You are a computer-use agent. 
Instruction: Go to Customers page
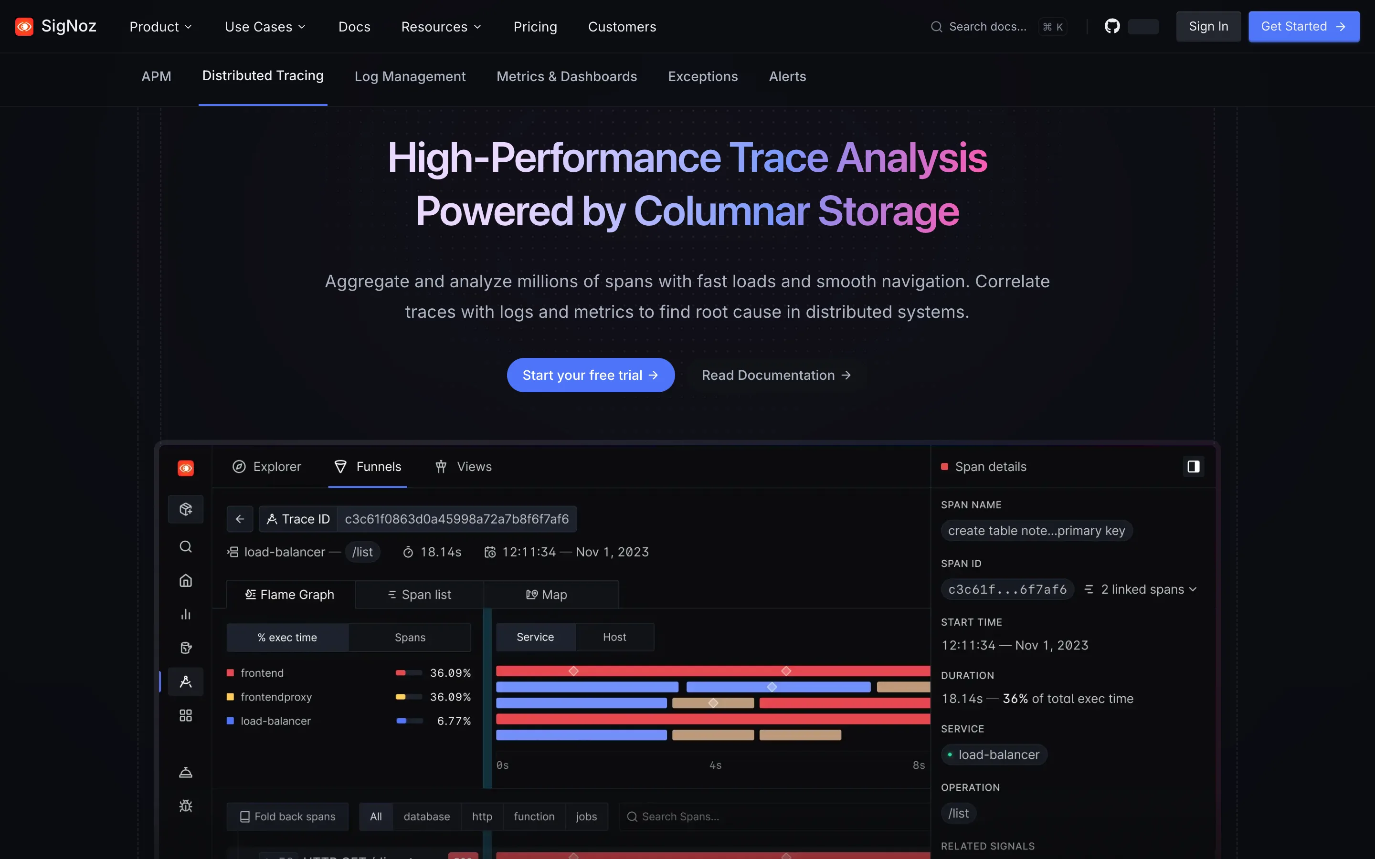click(622, 27)
